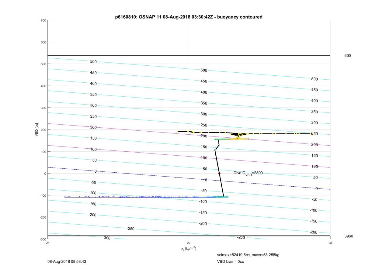Viewport: 365px width, 269px height.
Task: Select x-axis tick label '26'
Action: [47, 243]
